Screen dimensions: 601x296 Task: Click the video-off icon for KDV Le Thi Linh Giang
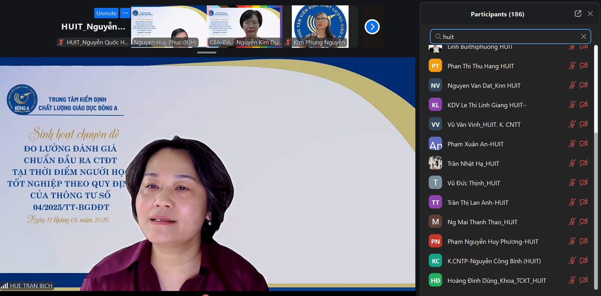tap(584, 105)
